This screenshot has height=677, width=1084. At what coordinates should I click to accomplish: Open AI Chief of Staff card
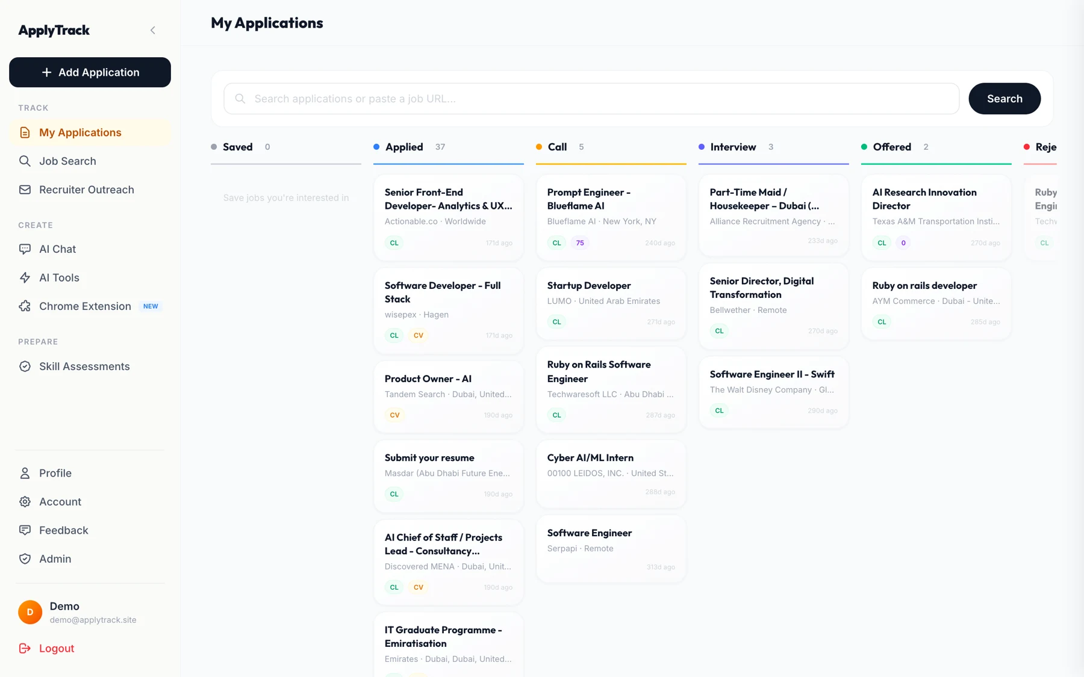(x=449, y=562)
